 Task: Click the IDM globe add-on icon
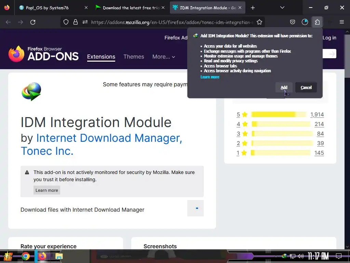[x=31, y=91]
